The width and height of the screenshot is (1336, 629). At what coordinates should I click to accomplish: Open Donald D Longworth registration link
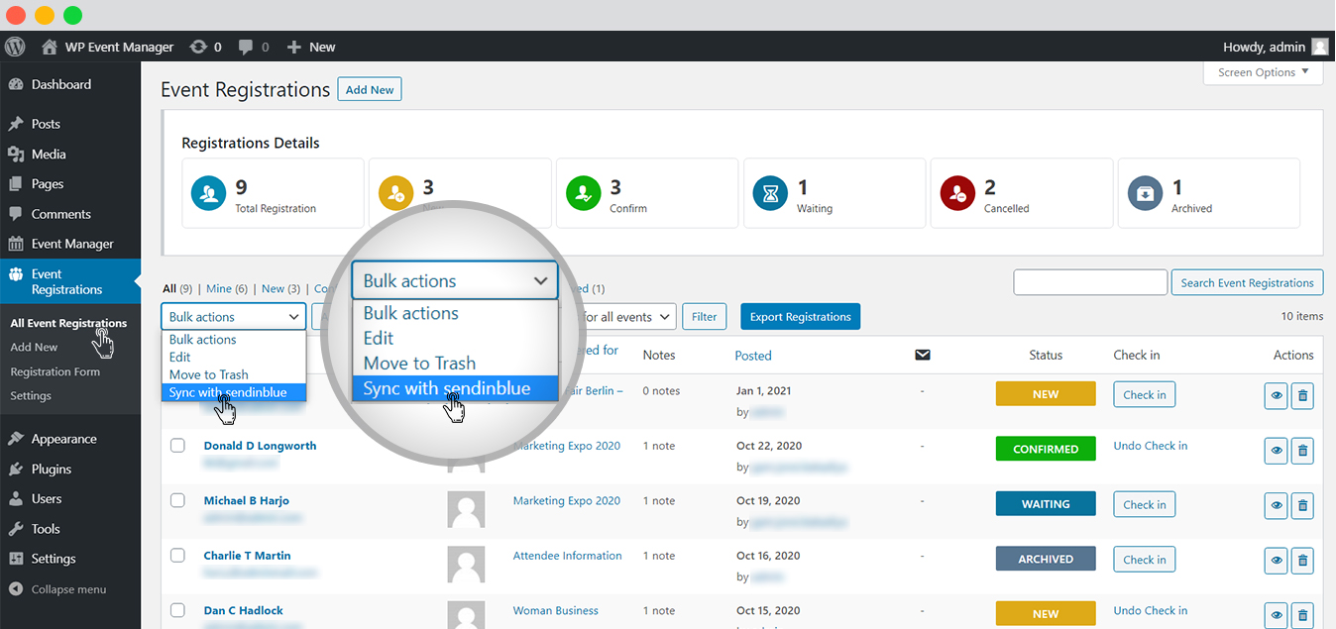(x=260, y=446)
